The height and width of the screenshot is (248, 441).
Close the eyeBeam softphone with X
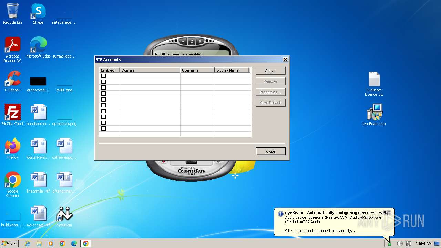[200, 41]
